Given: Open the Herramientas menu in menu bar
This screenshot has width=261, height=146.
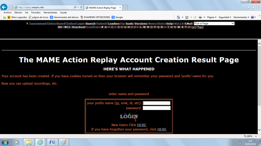Looking at the screenshot, I should pos(50,12).
